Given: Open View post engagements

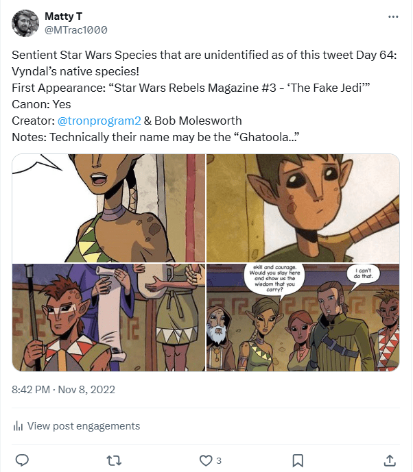Looking at the screenshot, I should tap(83, 426).
